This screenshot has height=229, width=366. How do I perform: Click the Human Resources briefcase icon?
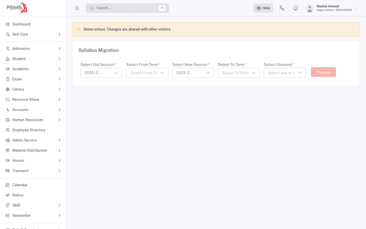pos(8,120)
